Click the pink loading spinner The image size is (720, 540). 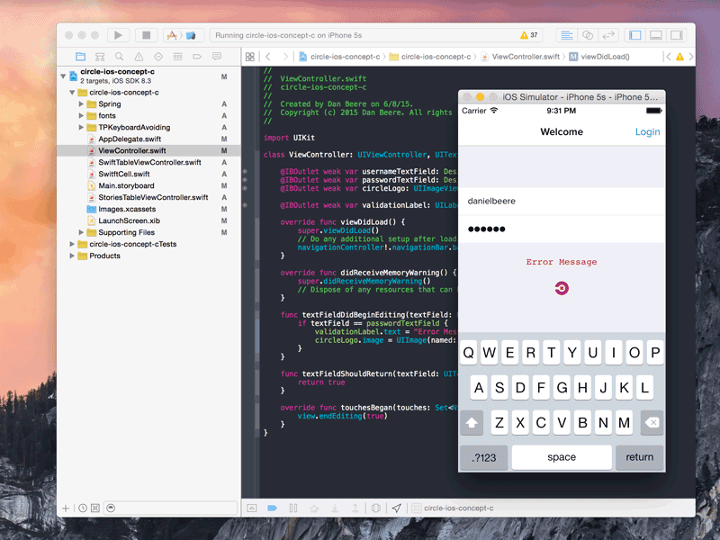[x=562, y=288]
